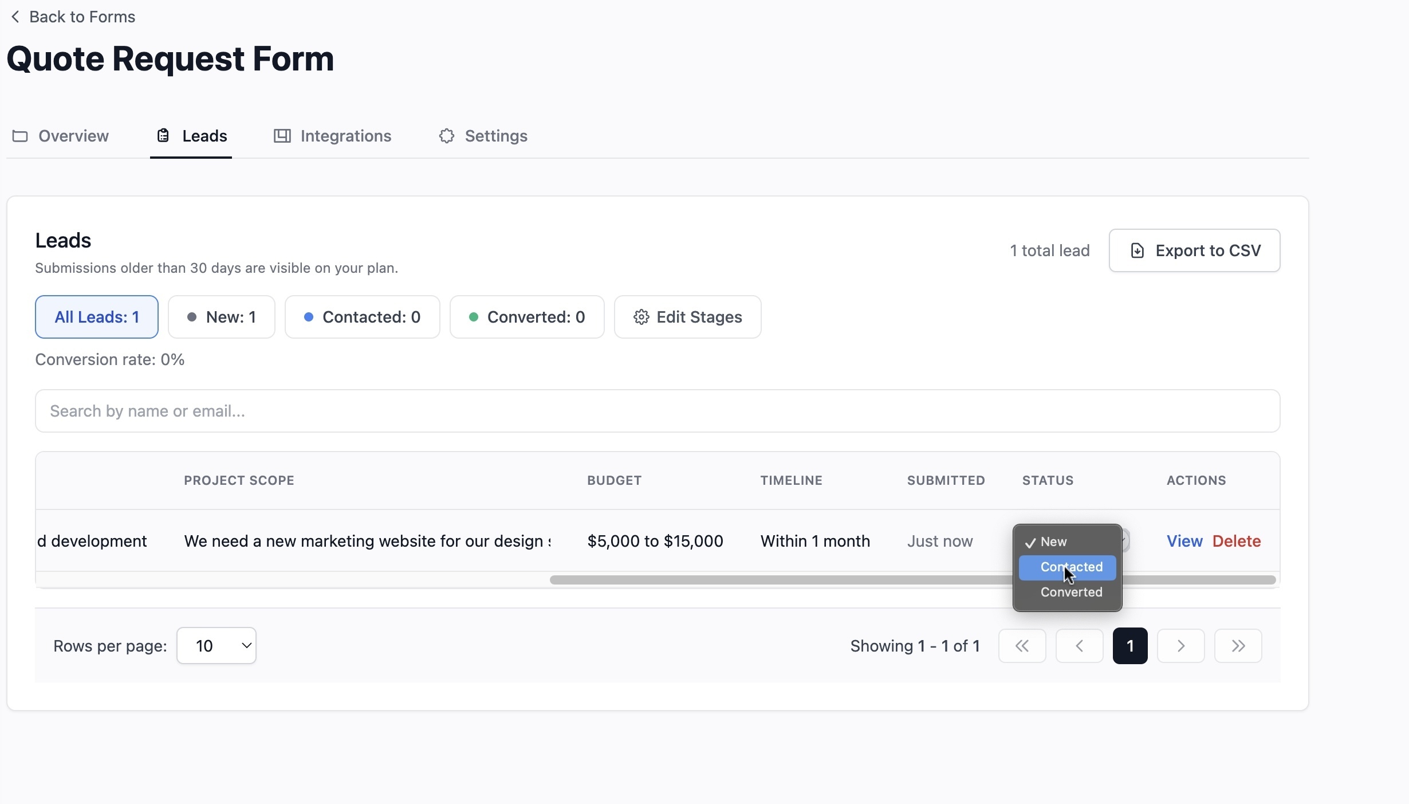The image size is (1409, 804).
Task: Open the Overview tab
Action: pos(61,136)
